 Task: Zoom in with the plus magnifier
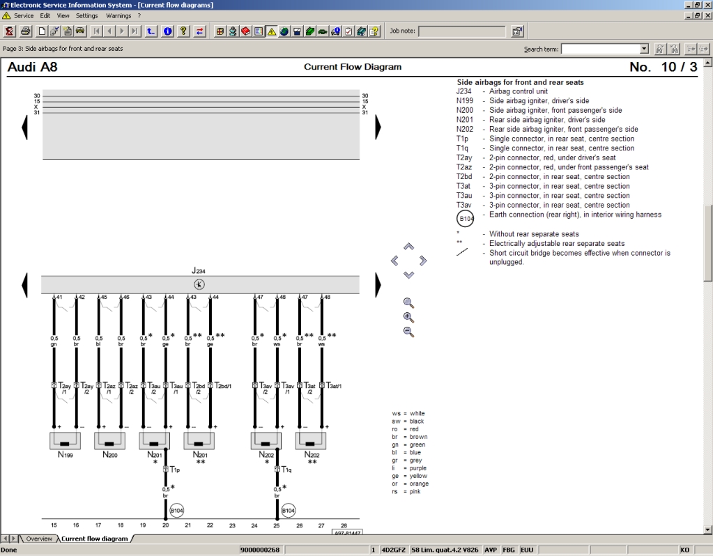point(408,317)
